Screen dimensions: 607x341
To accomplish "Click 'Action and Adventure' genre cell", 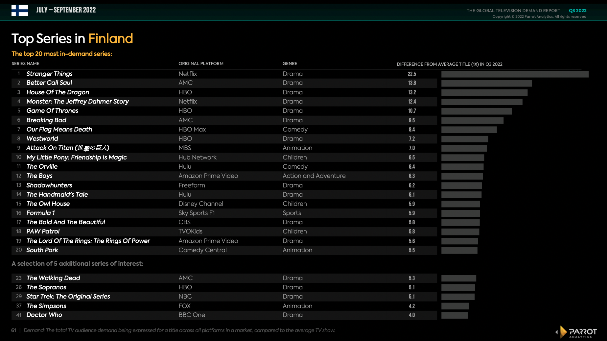I will (314, 176).
